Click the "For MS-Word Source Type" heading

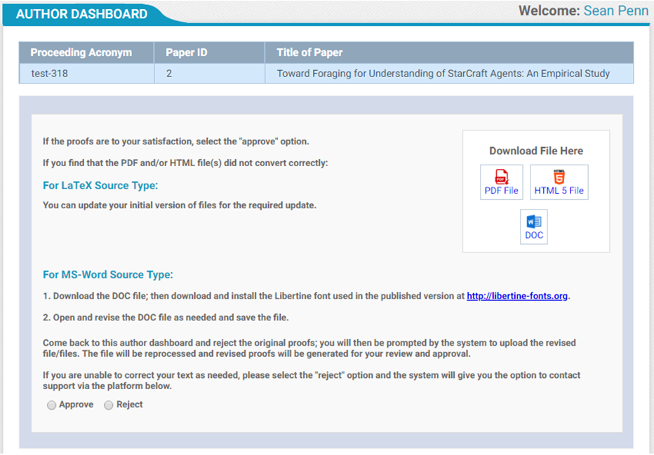pos(107,275)
